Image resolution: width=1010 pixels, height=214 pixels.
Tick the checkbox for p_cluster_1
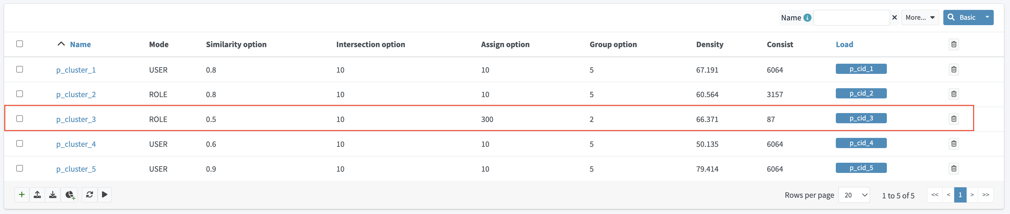tap(19, 69)
